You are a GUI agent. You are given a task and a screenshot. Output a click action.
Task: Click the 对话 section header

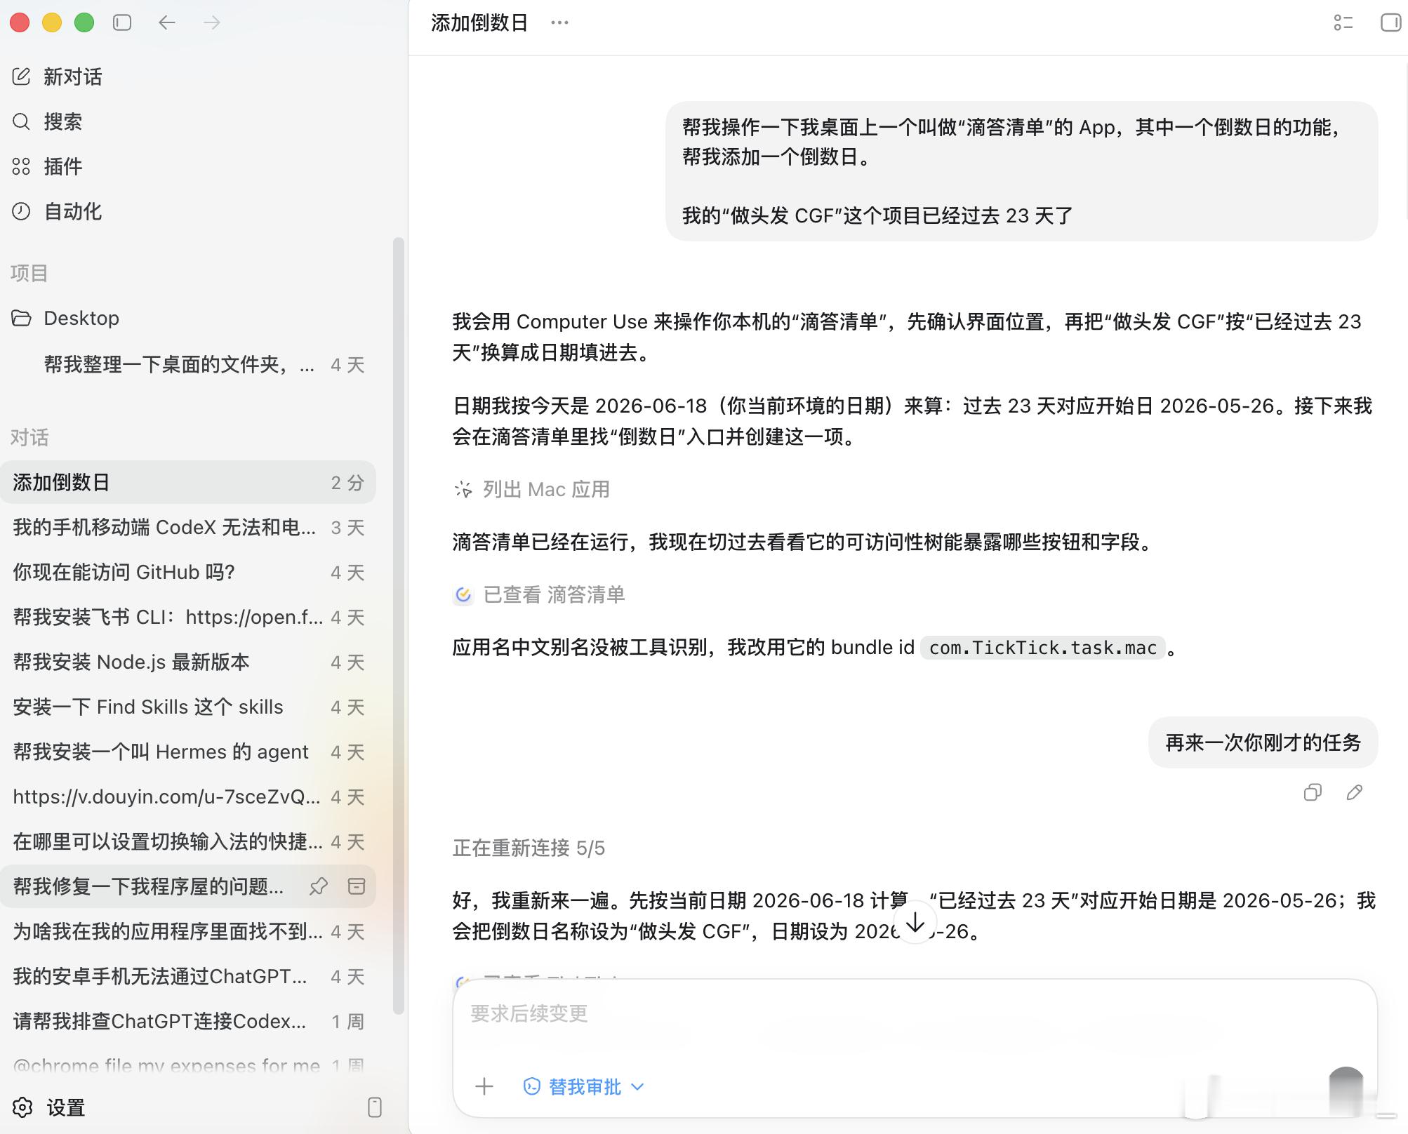pos(29,437)
